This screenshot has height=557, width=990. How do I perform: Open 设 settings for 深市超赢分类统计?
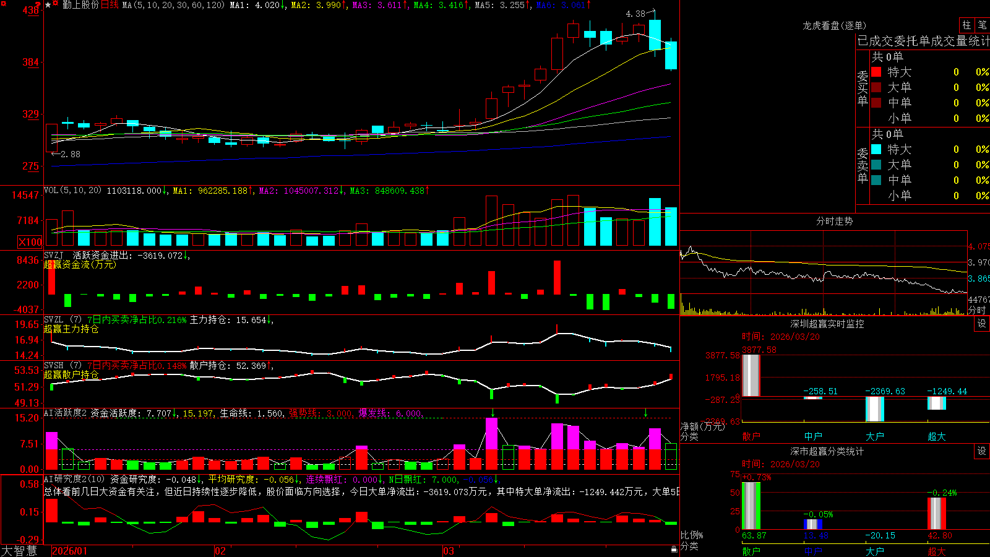click(982, 451)
